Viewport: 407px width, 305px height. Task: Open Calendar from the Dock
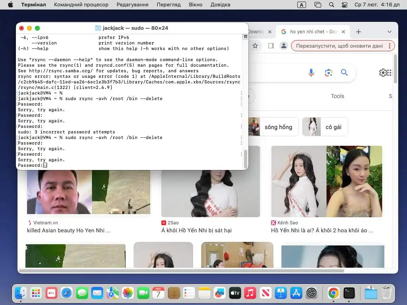coord(158,293)
